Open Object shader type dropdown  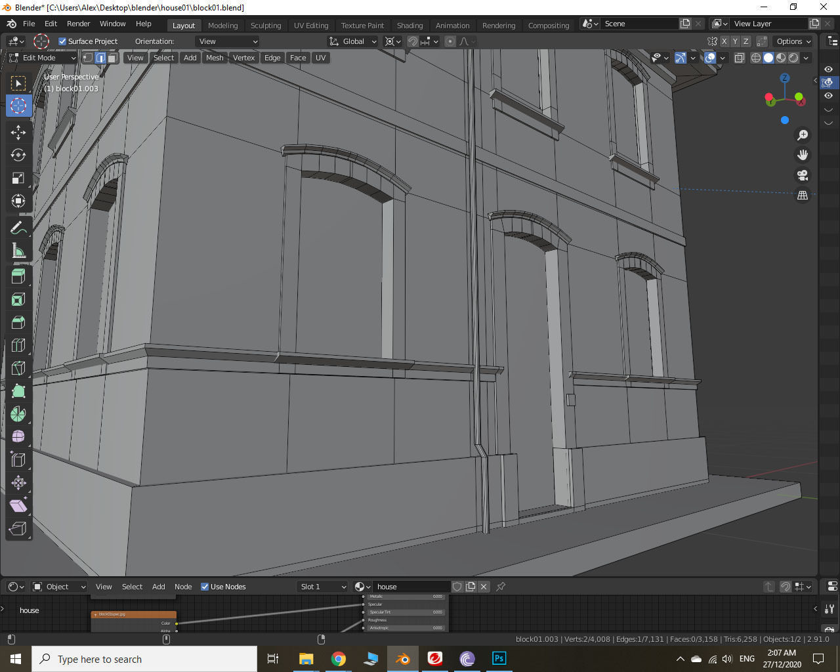59,587
